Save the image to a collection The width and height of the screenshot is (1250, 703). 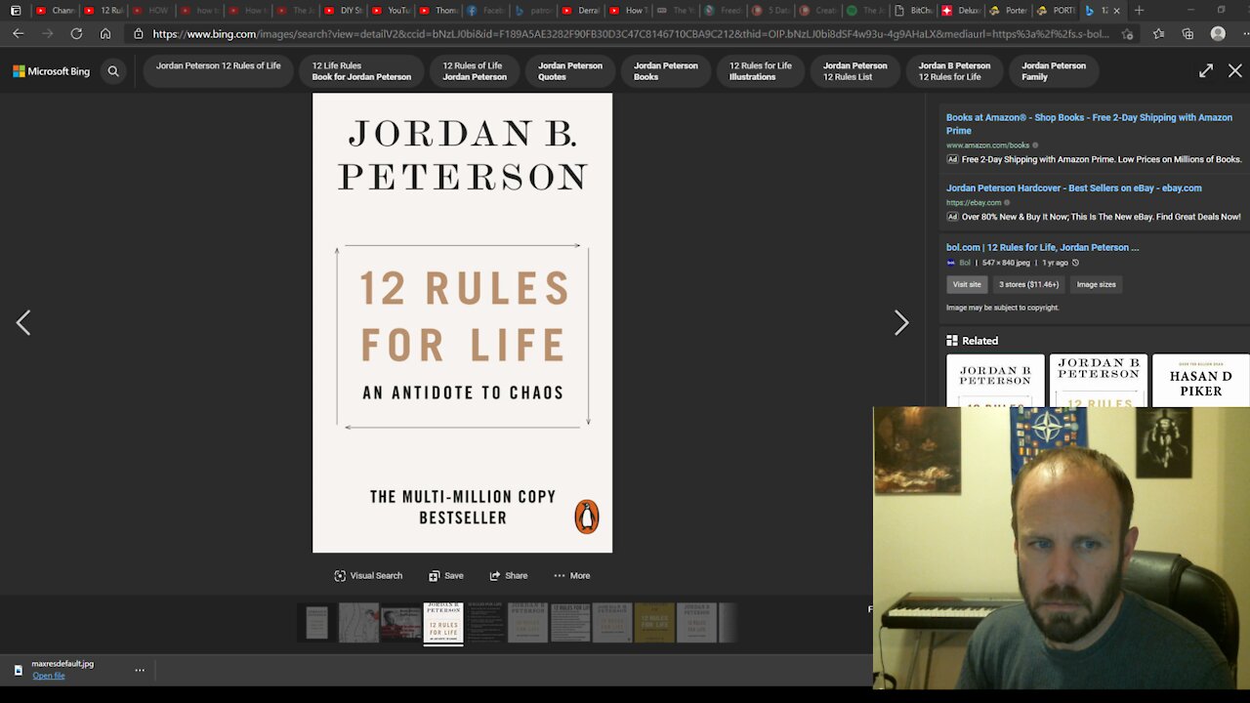click(446, 576)
